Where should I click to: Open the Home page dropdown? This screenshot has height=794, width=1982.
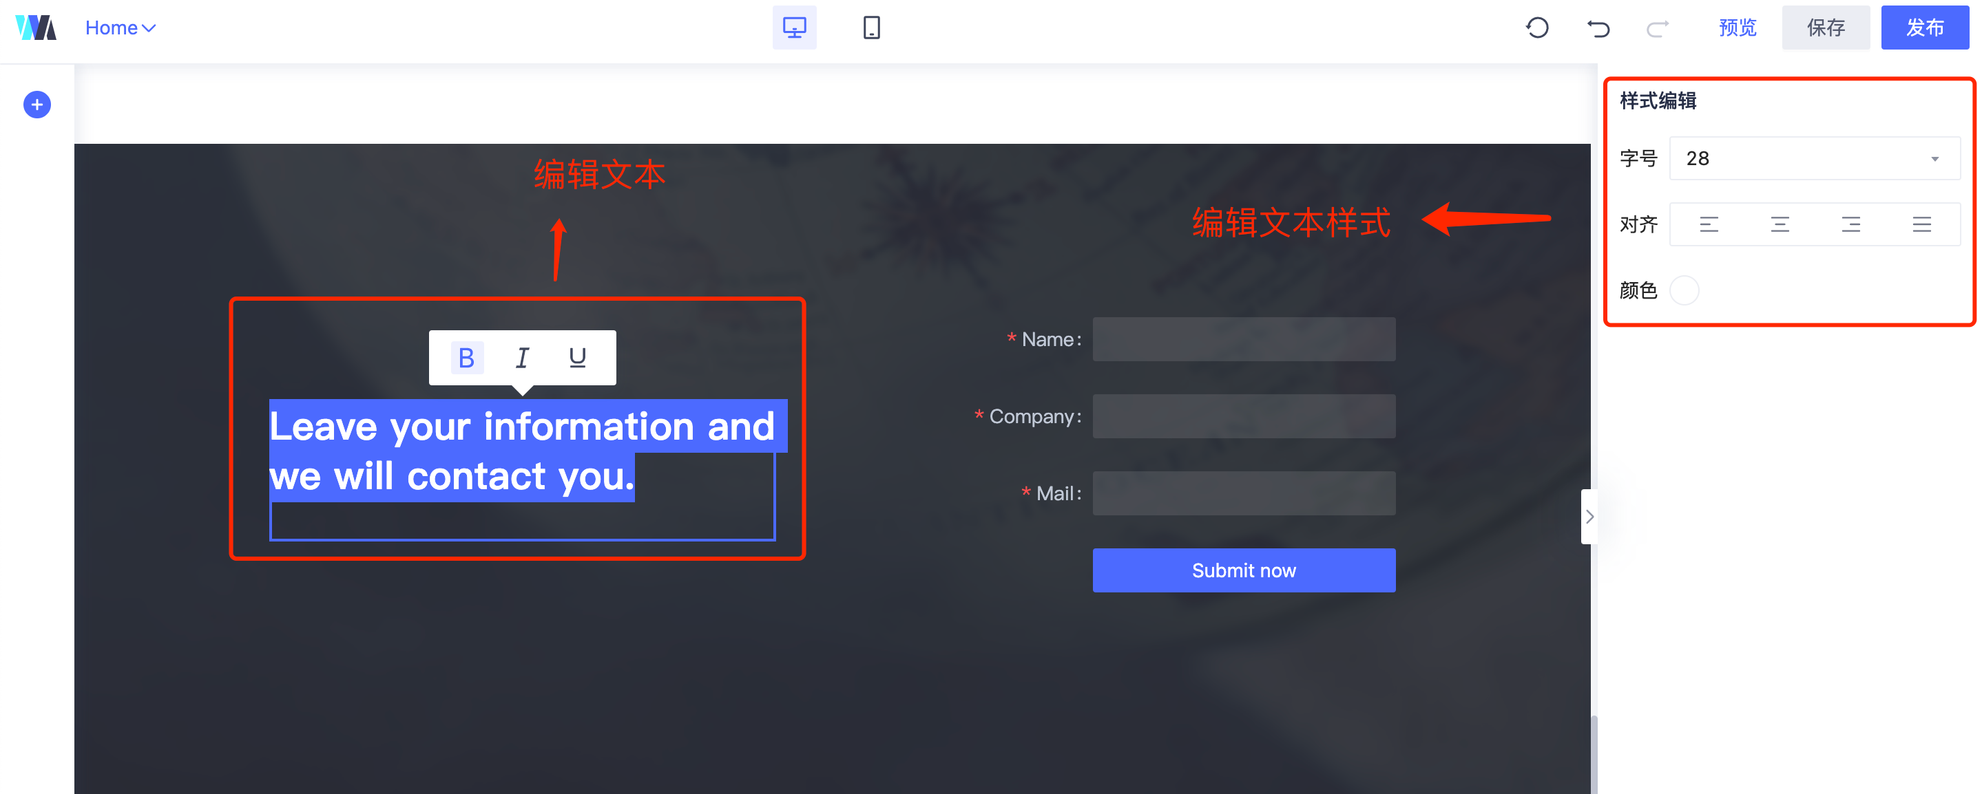click(121, 28)
